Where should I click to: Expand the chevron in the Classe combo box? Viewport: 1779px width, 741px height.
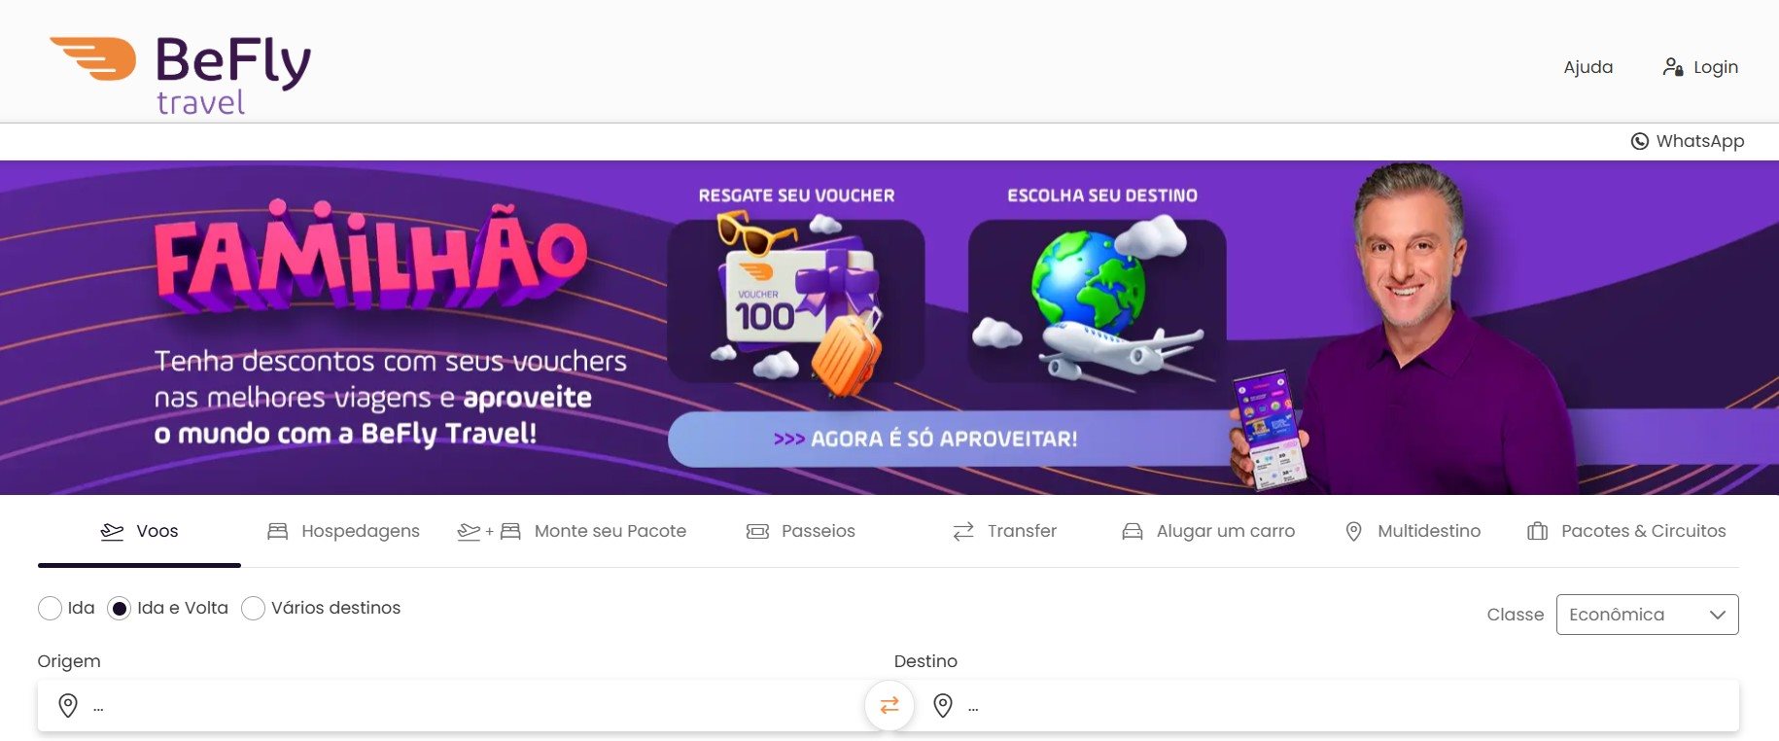[x=1718, y=615]
